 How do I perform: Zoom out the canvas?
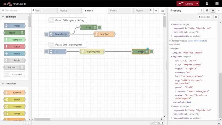156,123
